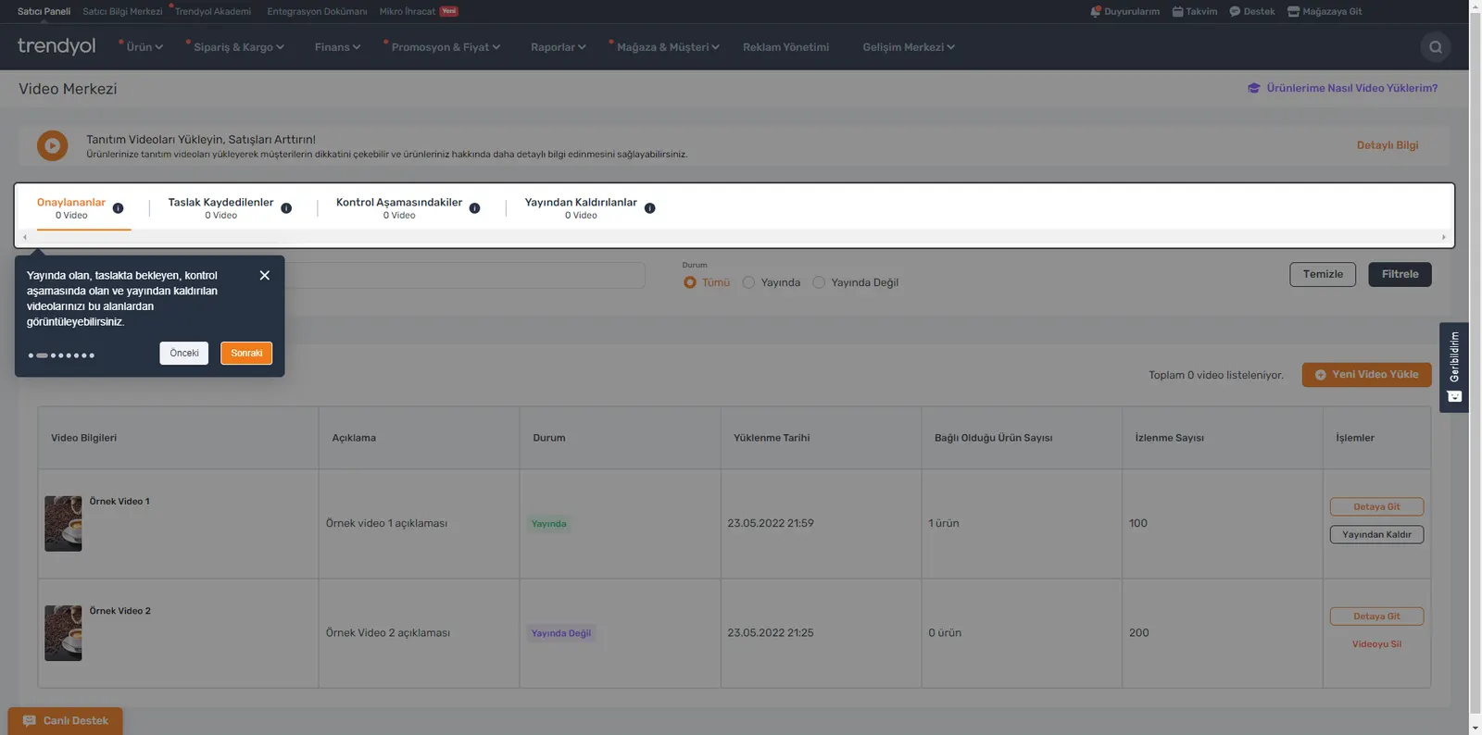The image size is (1482, 735).
Task: Click Detaya Git for Örnek Video 1
Action: tap(1376, 506)
